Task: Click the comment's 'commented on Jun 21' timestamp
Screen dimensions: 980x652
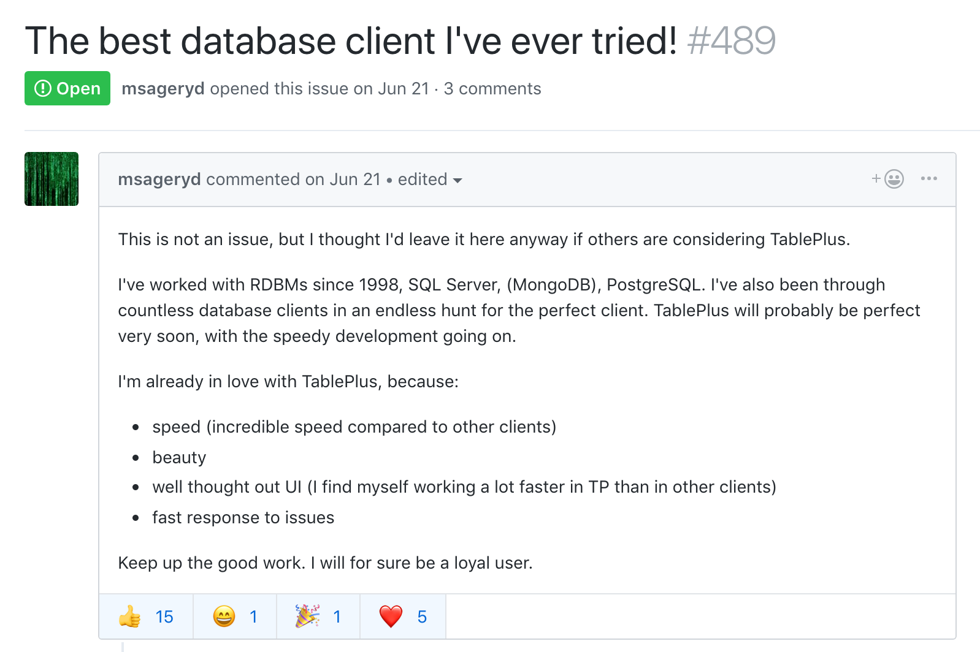Action: pyautogui.click(x=293, y=180)
